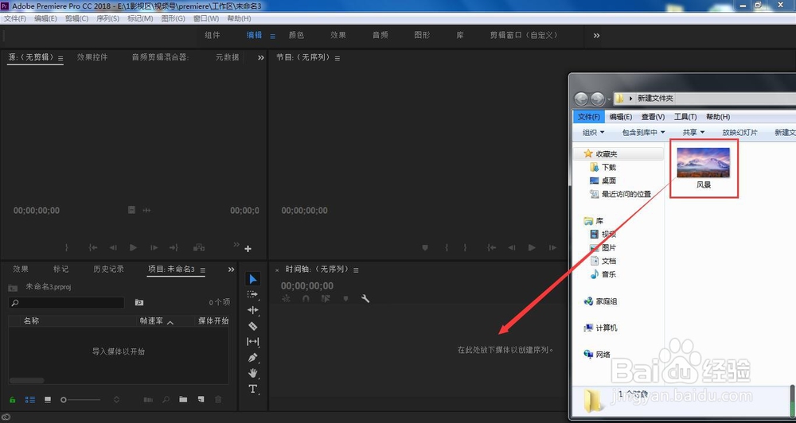Toggle linked selection in timeline

point(326,299)
